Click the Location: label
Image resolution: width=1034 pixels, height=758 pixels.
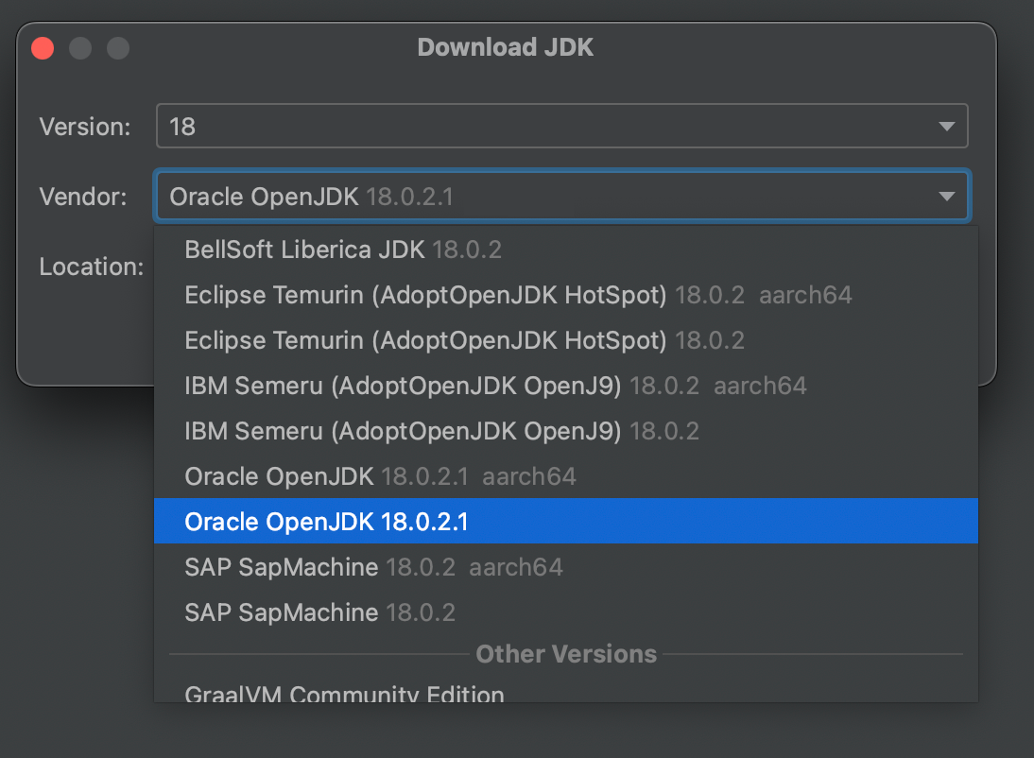click(x=92, y=267)
